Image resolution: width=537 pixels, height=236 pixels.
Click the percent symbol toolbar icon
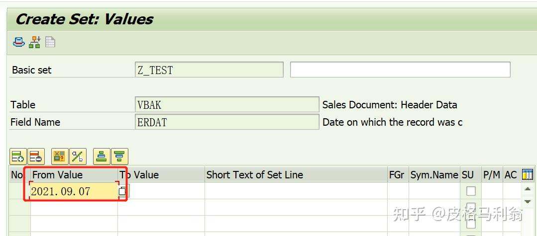(78, 157)
